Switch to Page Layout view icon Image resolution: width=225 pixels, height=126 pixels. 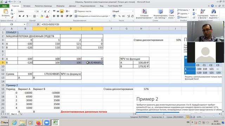tap(191, 117)
